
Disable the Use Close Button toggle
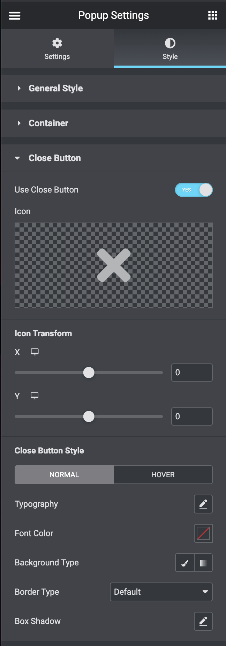click(194, 190)
